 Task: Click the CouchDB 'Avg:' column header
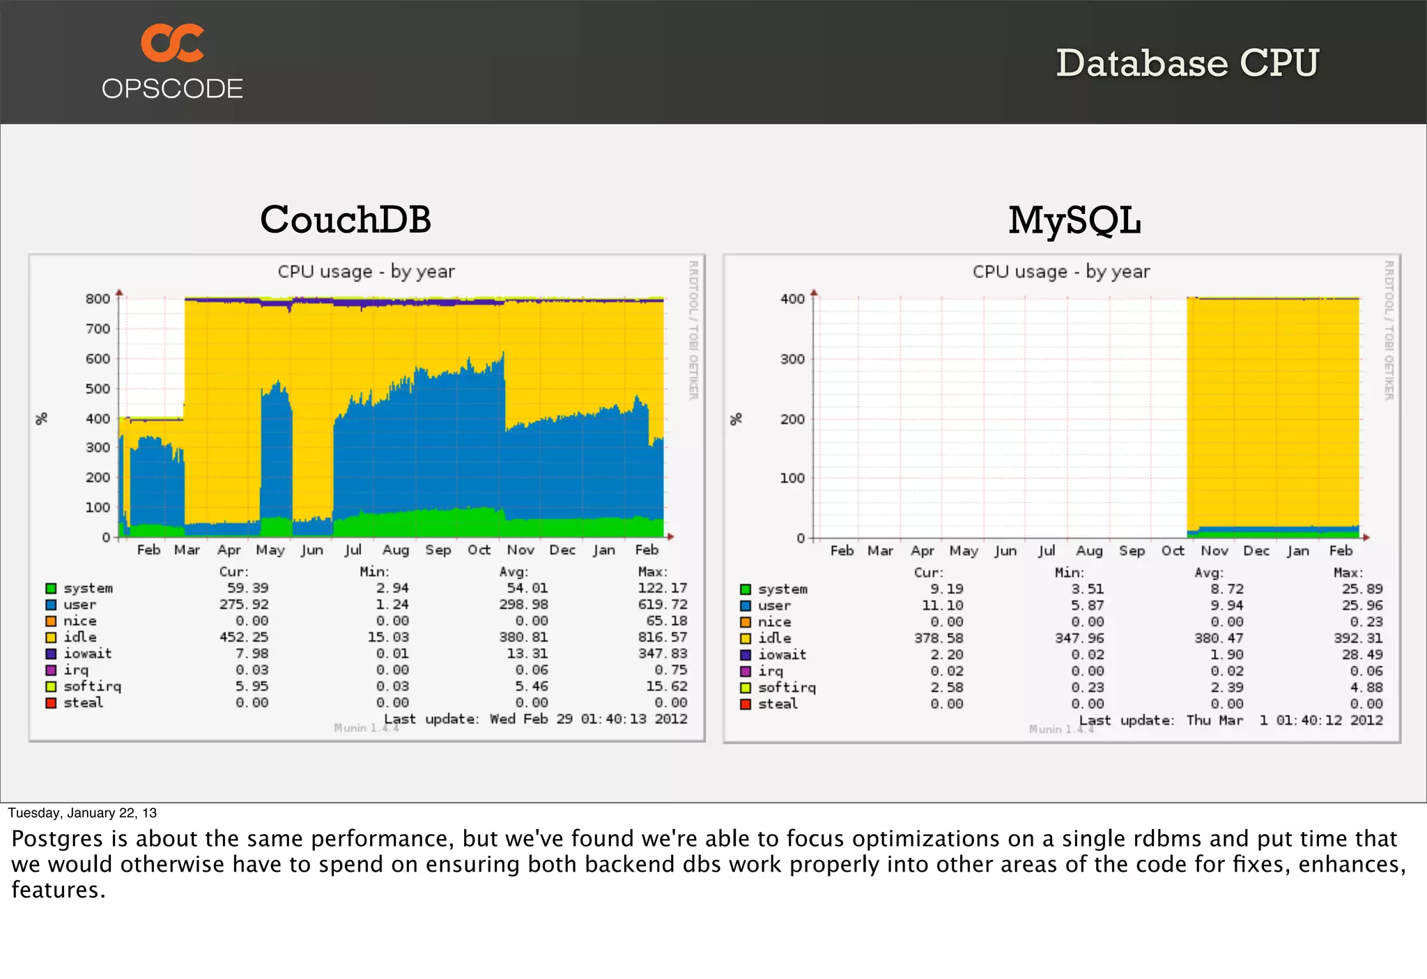[x=514, y=571]
